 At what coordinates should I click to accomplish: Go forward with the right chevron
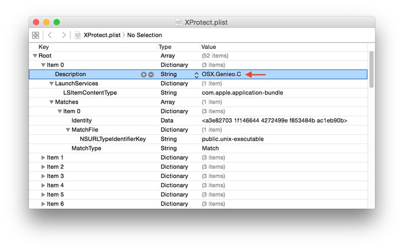coord(63,35)
